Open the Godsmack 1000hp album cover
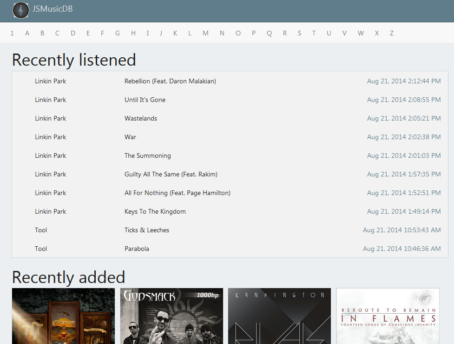This screenshot has height=344, width=454. 171,316
